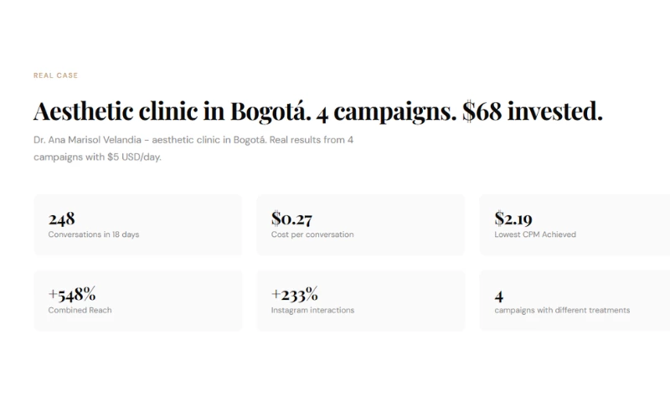Select the "Lowest CPM Achieved" caption

[535, 234]
